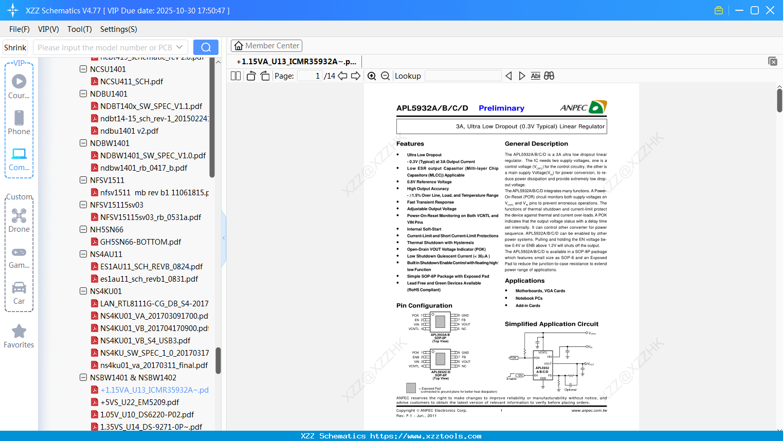Collapse the NS4KU01 folder
Viewport: 783px width, 441px height.
coord(83,291)
